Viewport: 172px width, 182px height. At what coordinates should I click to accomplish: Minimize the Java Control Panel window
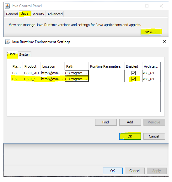click(x=133, y=6)
